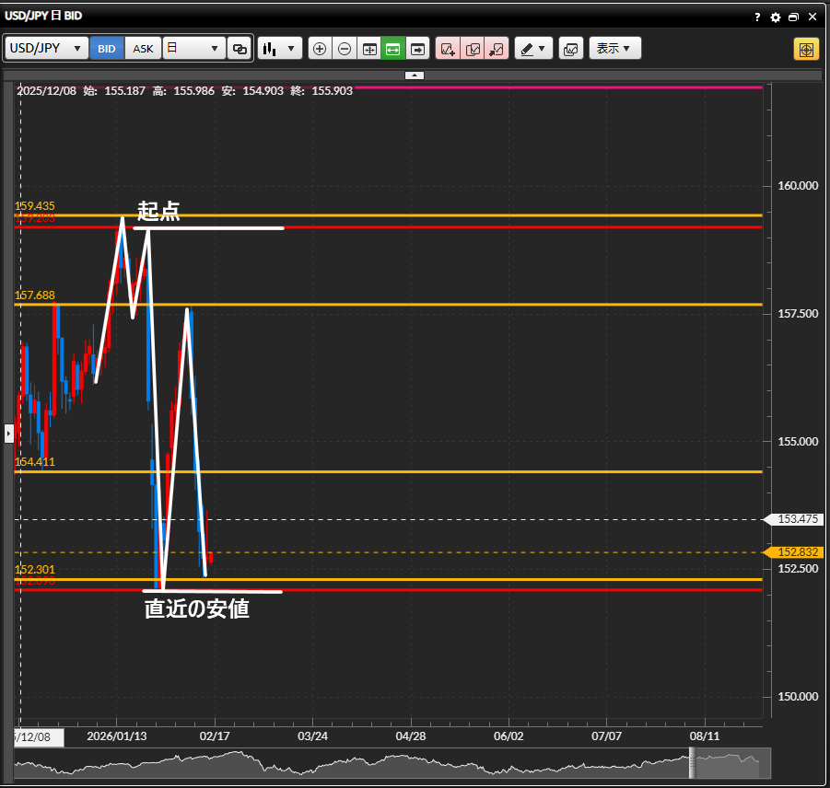This screenshot has width=830, height=788.
Task: Click the reset chart scale icon
Action: coord(369,49)
